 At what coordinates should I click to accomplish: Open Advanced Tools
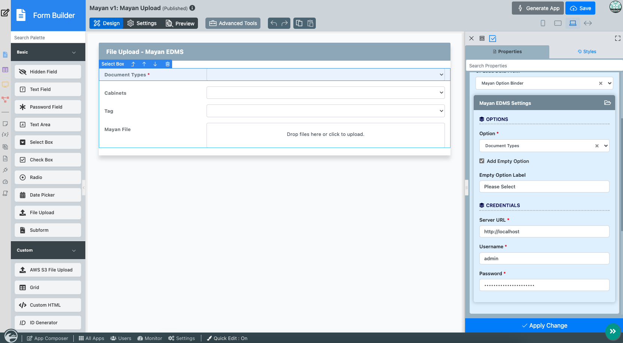pos(233,23)
